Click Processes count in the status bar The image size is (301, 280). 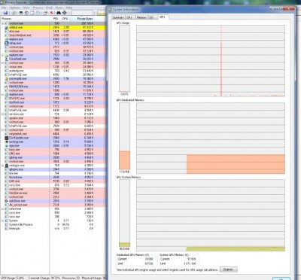pyautogui.click(x=71, y=278)
